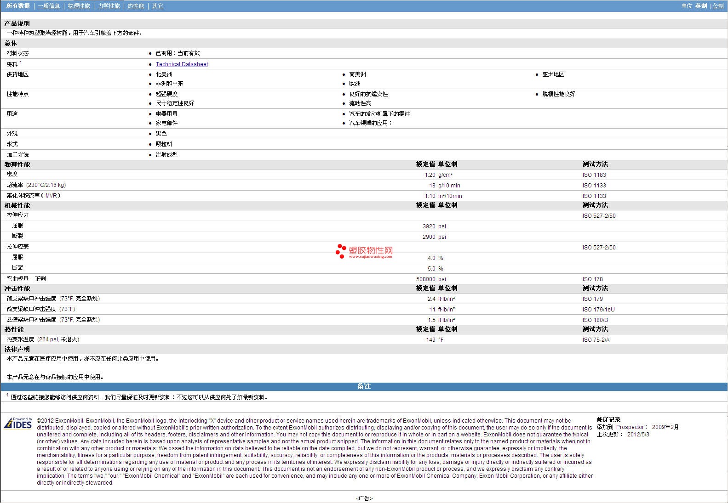The height and width of the screenshot is (503, 728).
Task: Click the red dots watermark logo
Action: [341, 251]
